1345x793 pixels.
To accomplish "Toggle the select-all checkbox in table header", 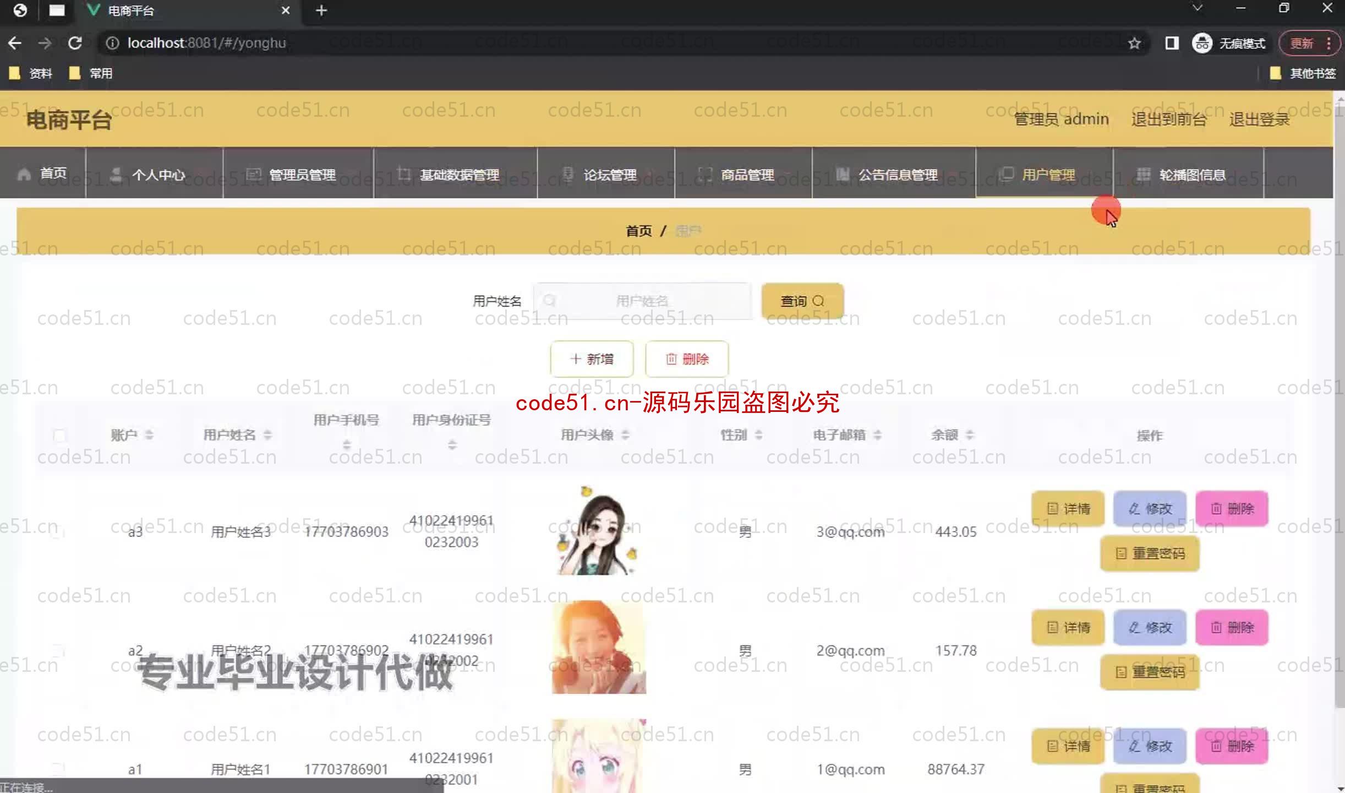I will tap(59, 436).
